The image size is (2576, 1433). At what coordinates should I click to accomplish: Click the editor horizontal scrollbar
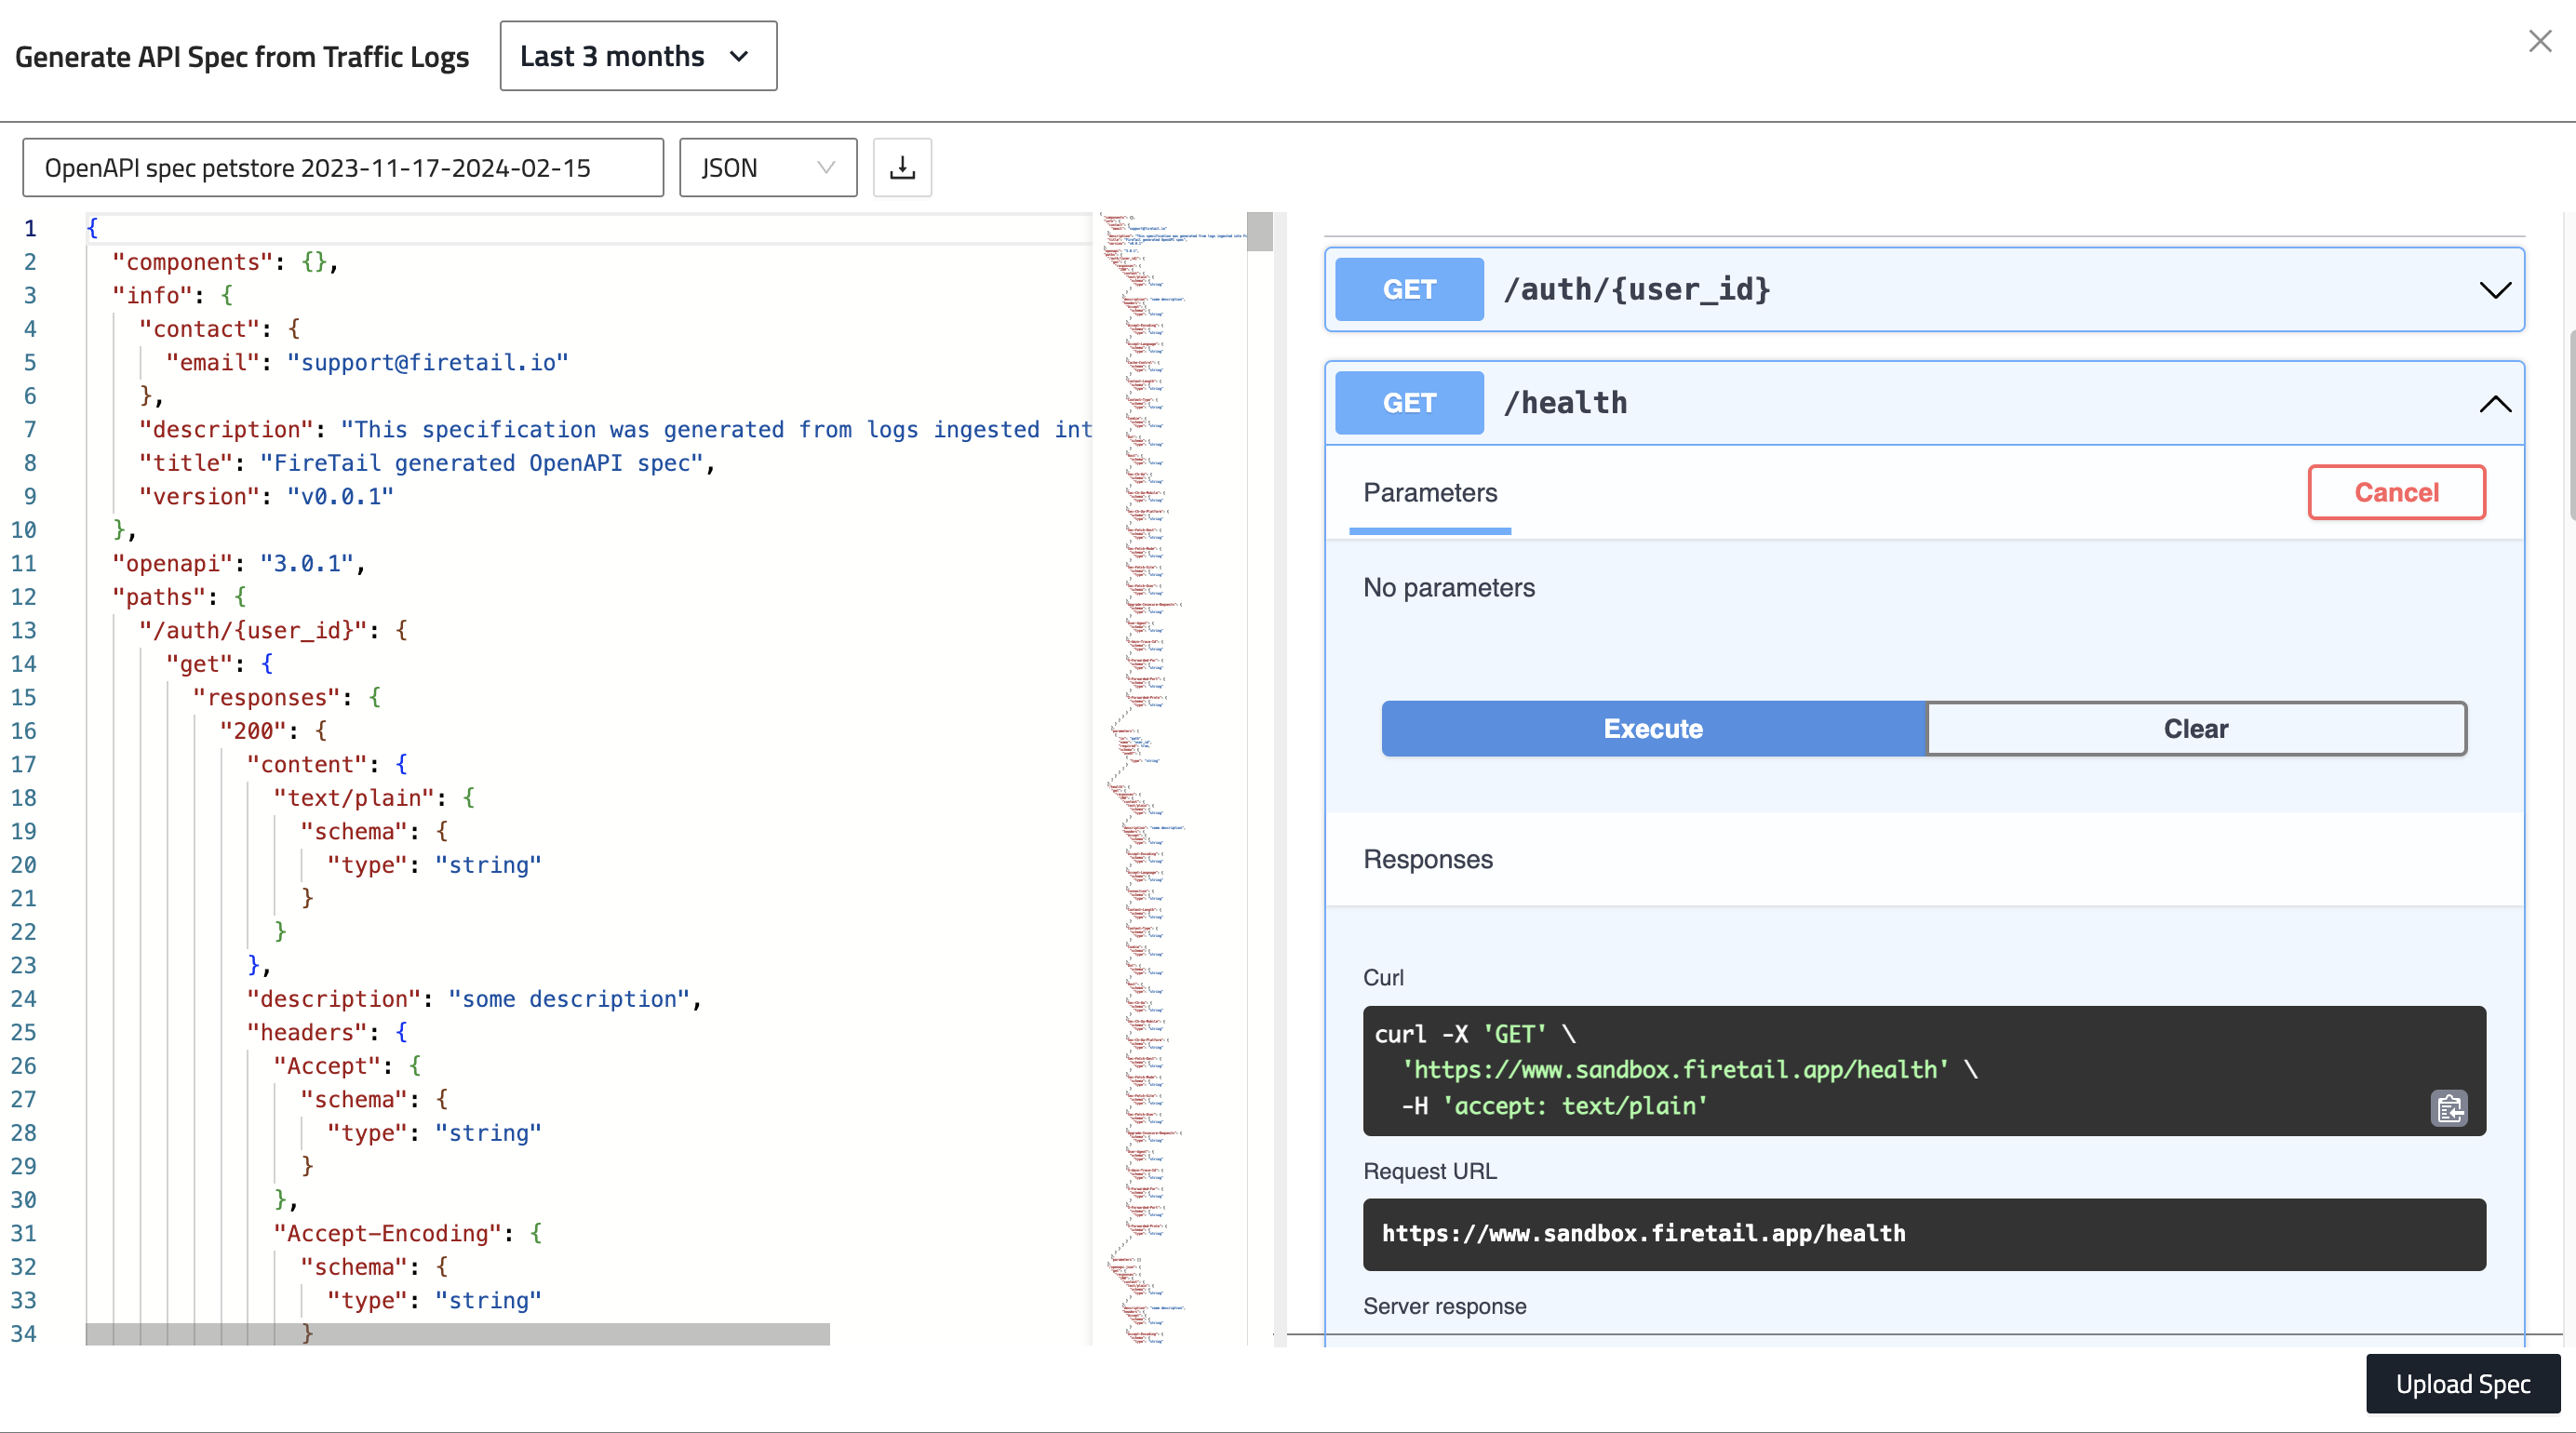457,1333
